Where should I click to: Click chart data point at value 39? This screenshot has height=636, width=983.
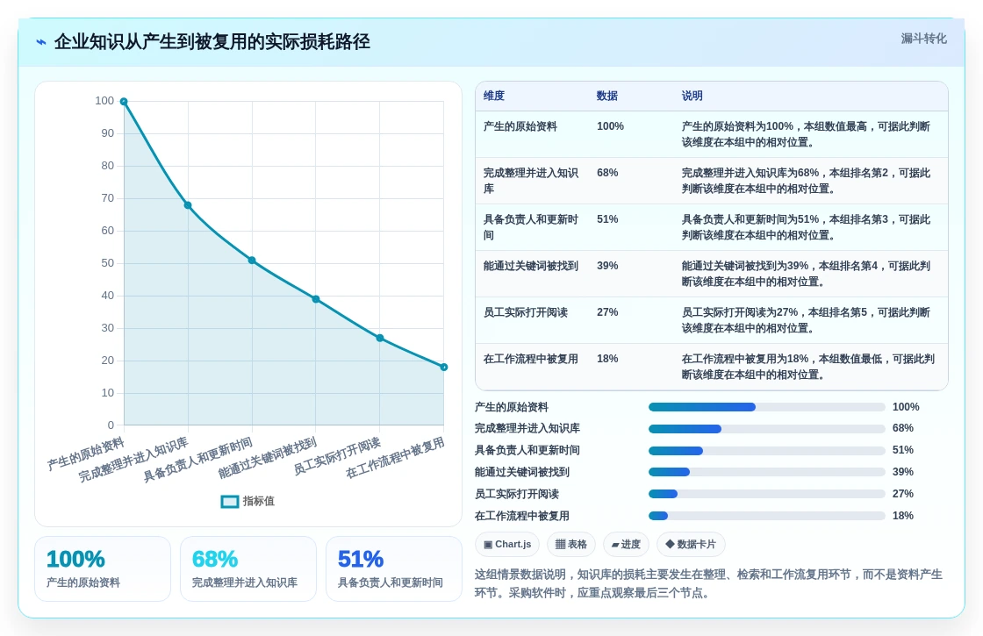click(316, 299)
